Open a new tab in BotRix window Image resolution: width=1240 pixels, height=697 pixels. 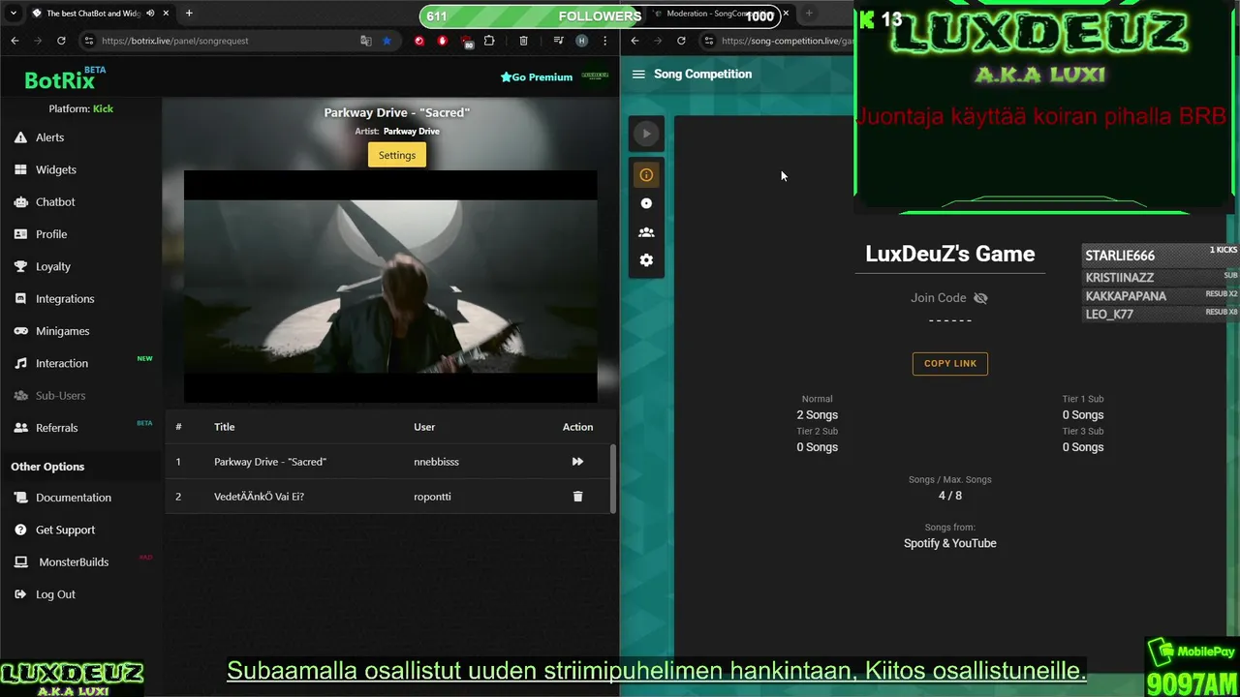(189, 14)
